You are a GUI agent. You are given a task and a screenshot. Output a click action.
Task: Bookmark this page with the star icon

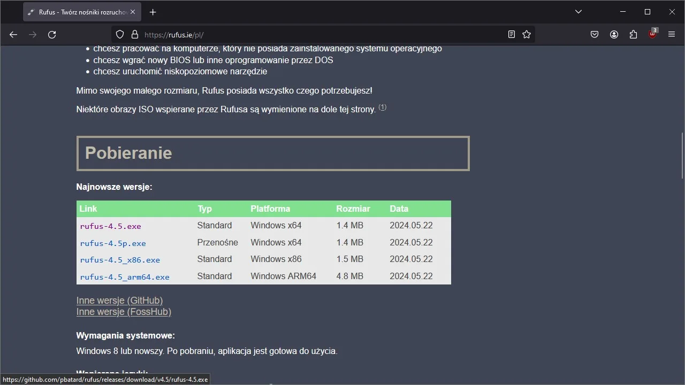527,34
